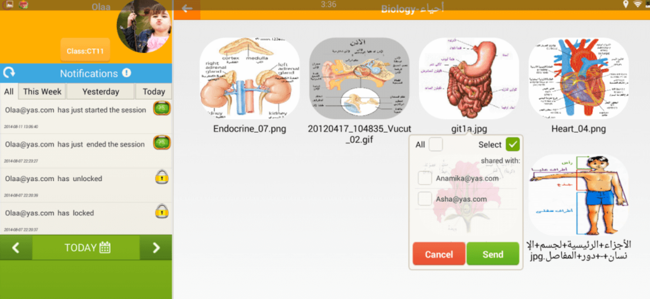Image resolution: width=650 pixels, height=299 pixels.
Task: Uncheck the green Select checkbox
Action: coord(512,145)
